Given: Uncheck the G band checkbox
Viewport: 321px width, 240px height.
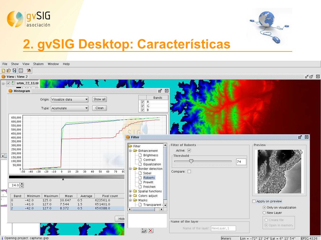Looking at the screenshot, I should tap(143, 106).
